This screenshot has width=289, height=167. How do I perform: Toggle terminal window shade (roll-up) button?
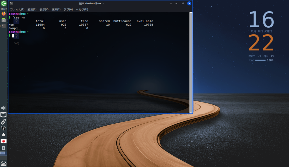(x=171, y=3)
